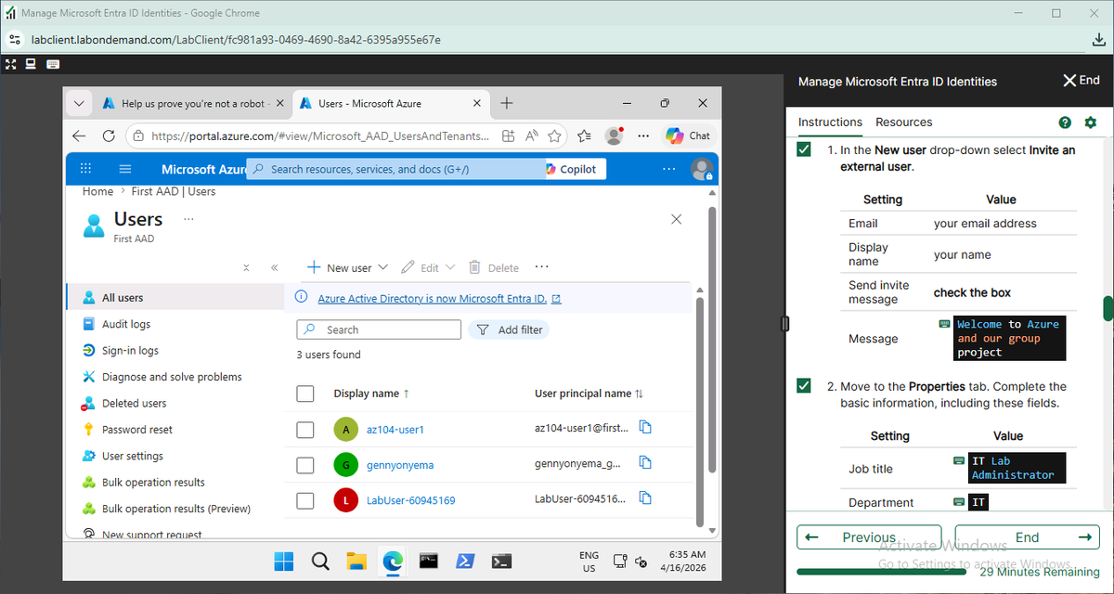Switch to the Resources tab in lab panel
Screen dimensions: 1114x594
[903, 122]
